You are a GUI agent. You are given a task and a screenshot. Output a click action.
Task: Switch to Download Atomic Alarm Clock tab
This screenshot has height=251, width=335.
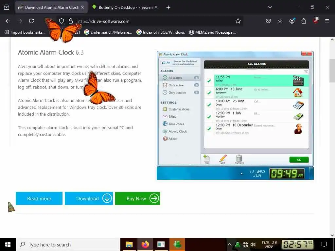point(51,8)
